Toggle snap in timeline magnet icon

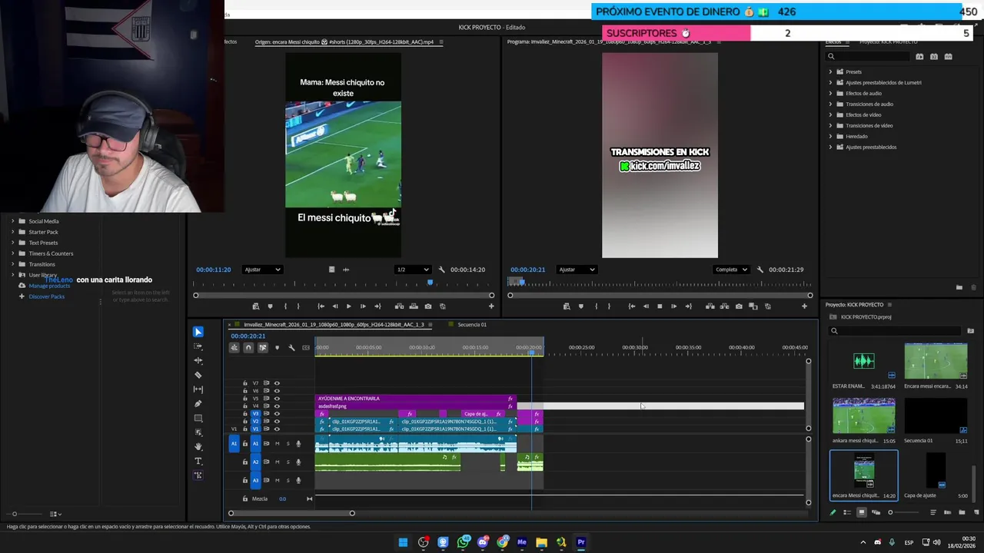coord(248,348)
